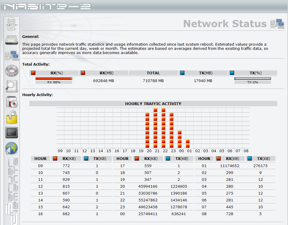Click the Hourly Traffic Activity chart title

[153, 104]
